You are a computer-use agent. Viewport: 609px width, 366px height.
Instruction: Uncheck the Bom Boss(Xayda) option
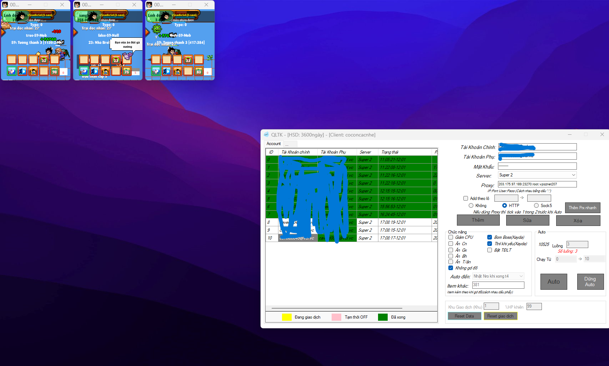(x=490, y=237)
